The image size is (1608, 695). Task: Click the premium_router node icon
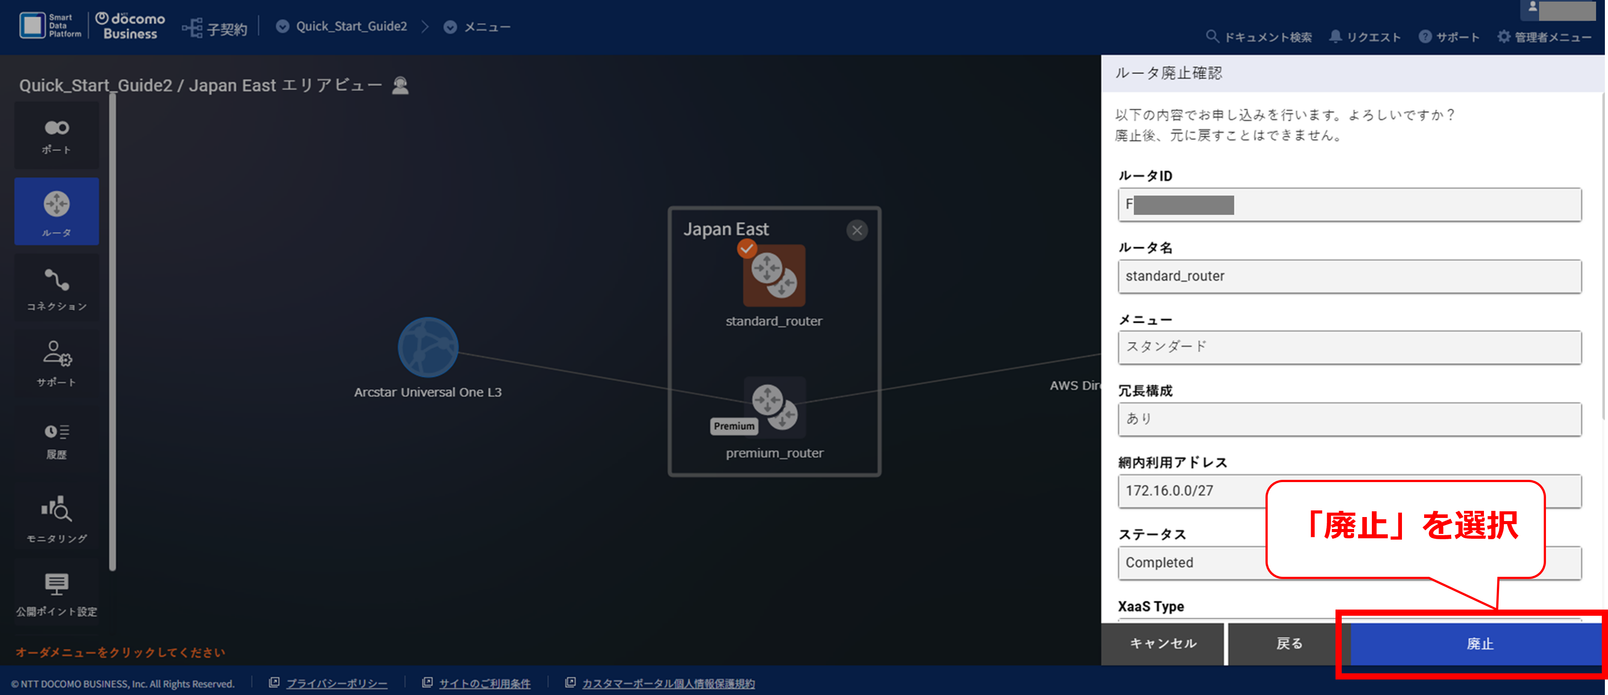pos(775,407)
